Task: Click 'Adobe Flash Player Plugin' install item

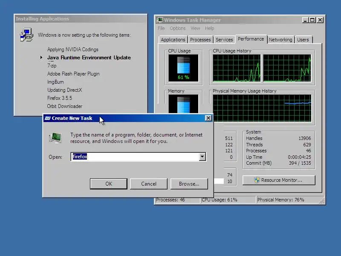Action: (73, 74)
